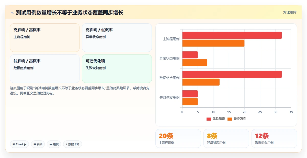Click the red 数据组合用例 bar
The width and height of the screenshot is (307, 158).
(232, 74)
